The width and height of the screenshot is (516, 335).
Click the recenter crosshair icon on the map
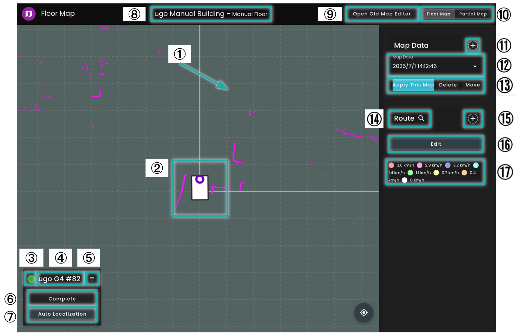(x=364, y=313)
